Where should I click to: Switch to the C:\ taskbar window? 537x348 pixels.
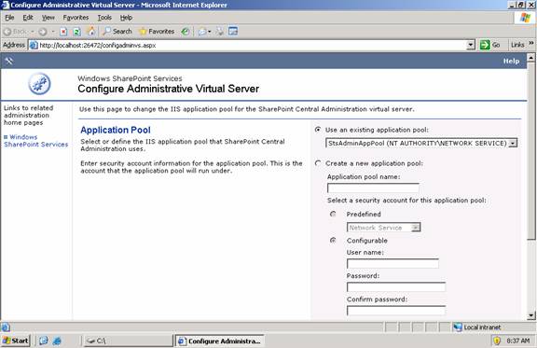[129, 341]
